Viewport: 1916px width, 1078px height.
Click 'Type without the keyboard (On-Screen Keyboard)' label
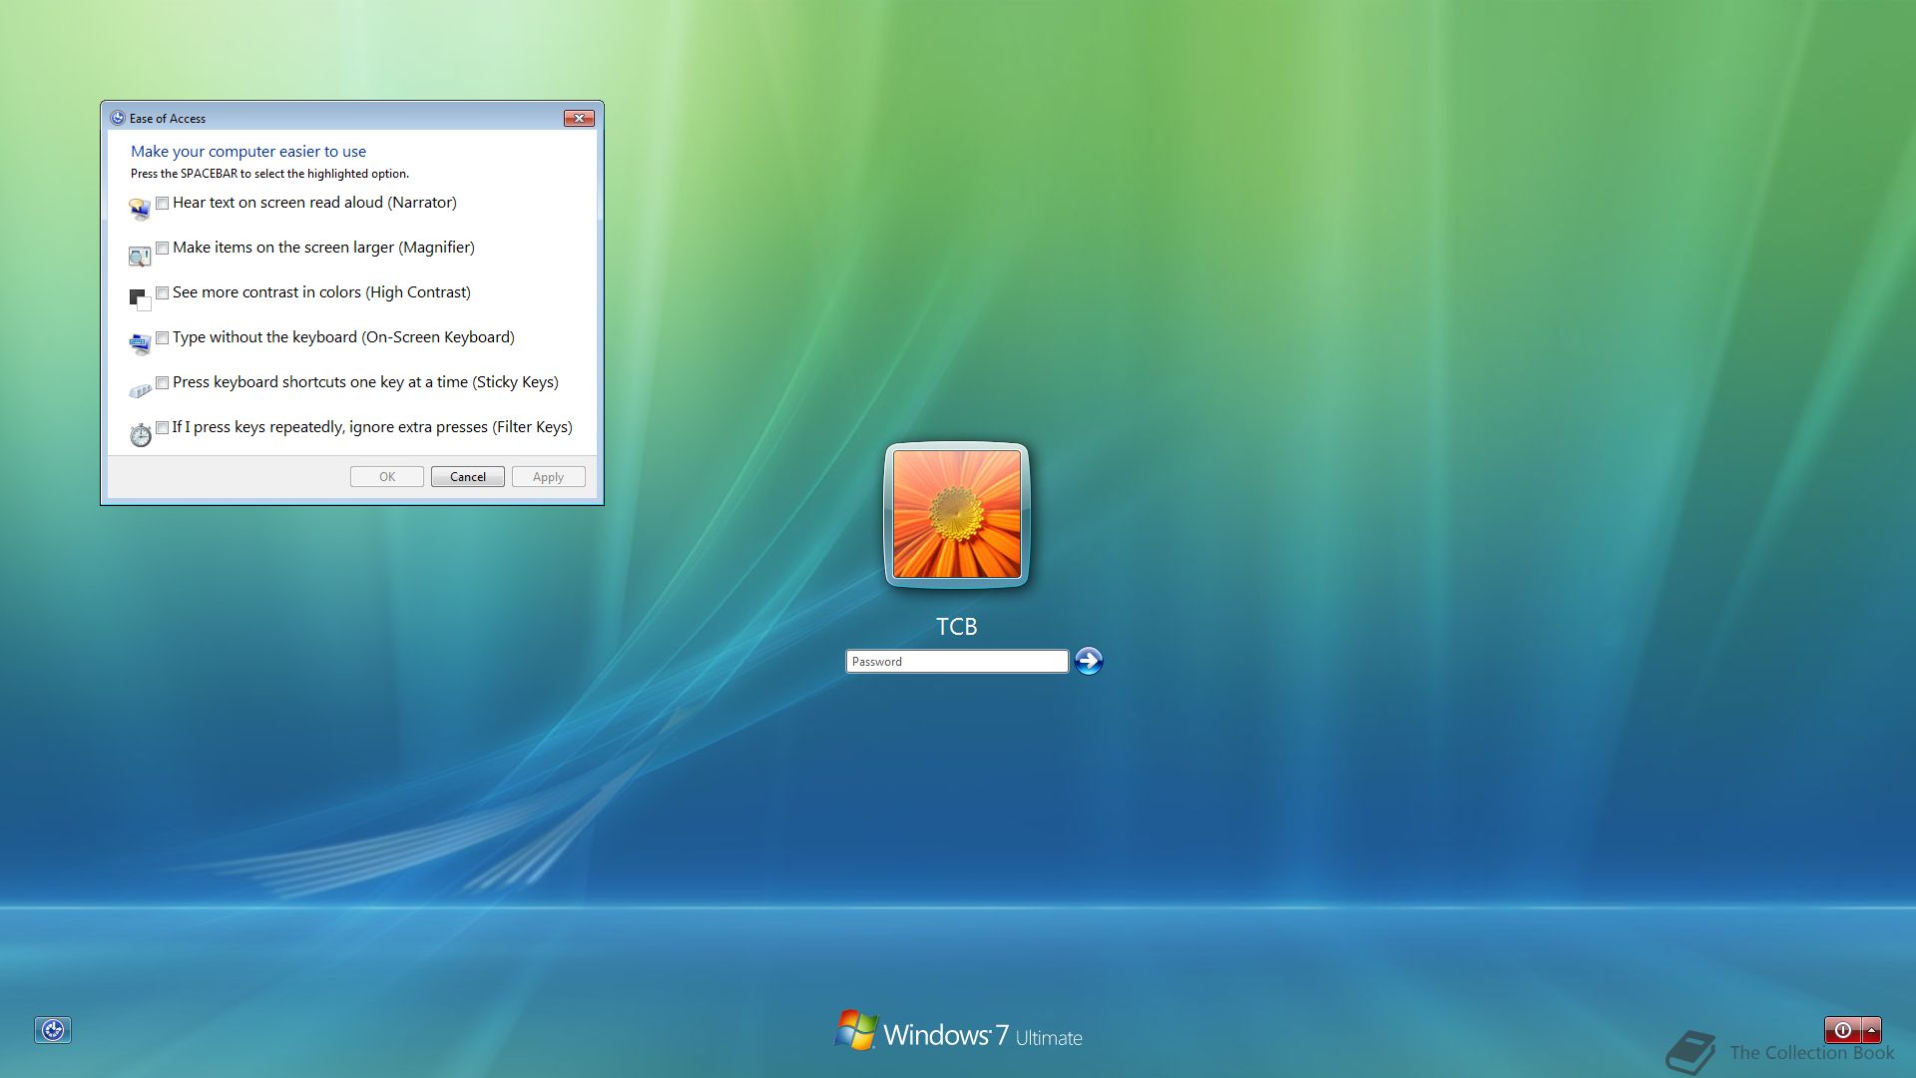click(x=343, y=337)
